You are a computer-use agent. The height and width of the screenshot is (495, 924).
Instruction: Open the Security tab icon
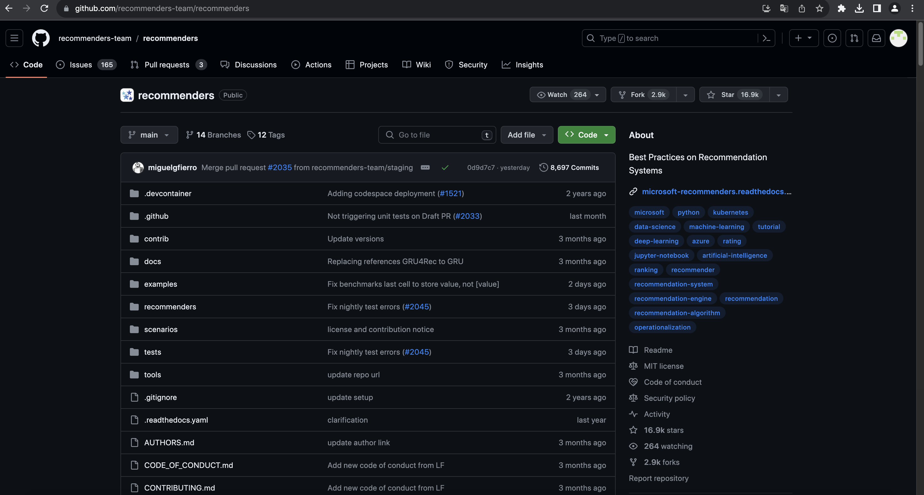(450, 64)
